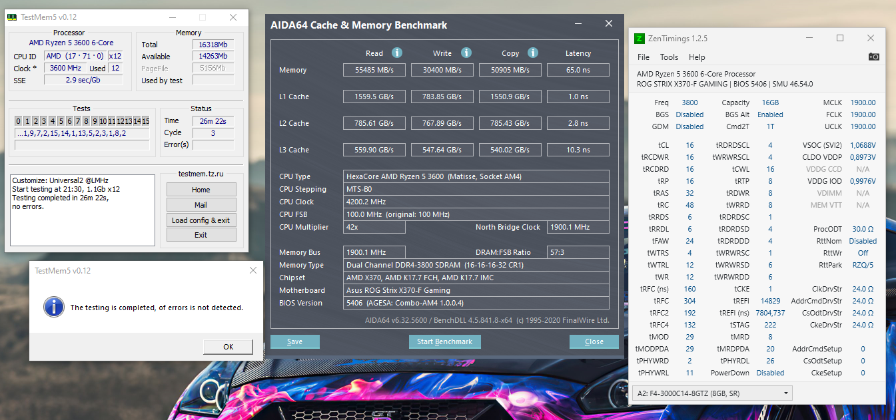Image resolution: width=896 pixels, height=420 pixels.
Task: Click the tCL 16 value in ZenTimings
Action: click(689, 145)
